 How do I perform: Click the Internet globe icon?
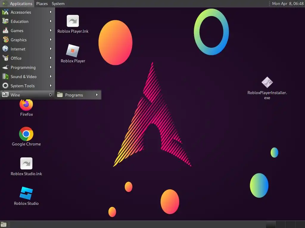click(5, 49)
